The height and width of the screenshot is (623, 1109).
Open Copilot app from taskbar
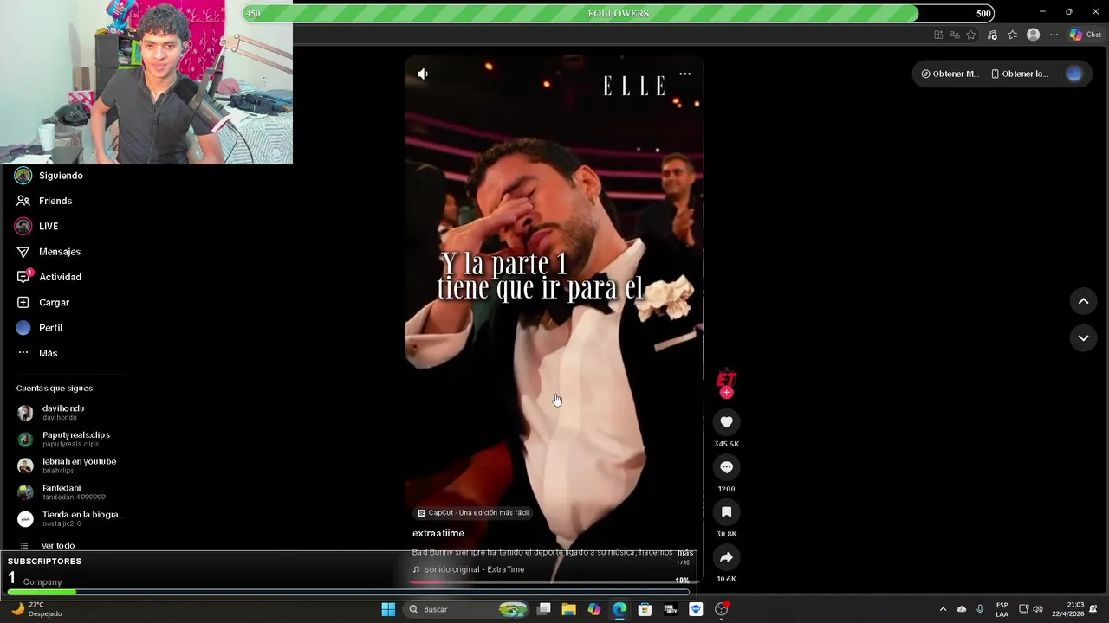(594, 609)
